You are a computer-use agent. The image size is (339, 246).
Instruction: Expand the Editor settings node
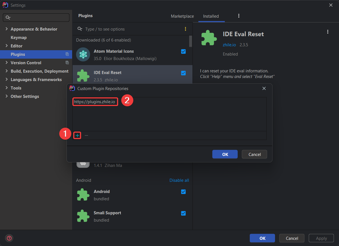[7, 46]
